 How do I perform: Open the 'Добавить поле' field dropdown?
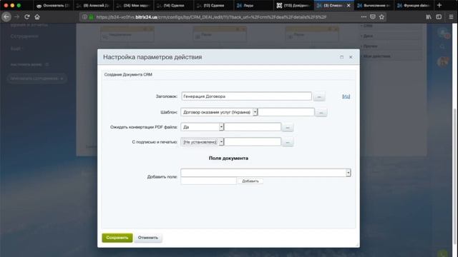click(x=265, y=173)
